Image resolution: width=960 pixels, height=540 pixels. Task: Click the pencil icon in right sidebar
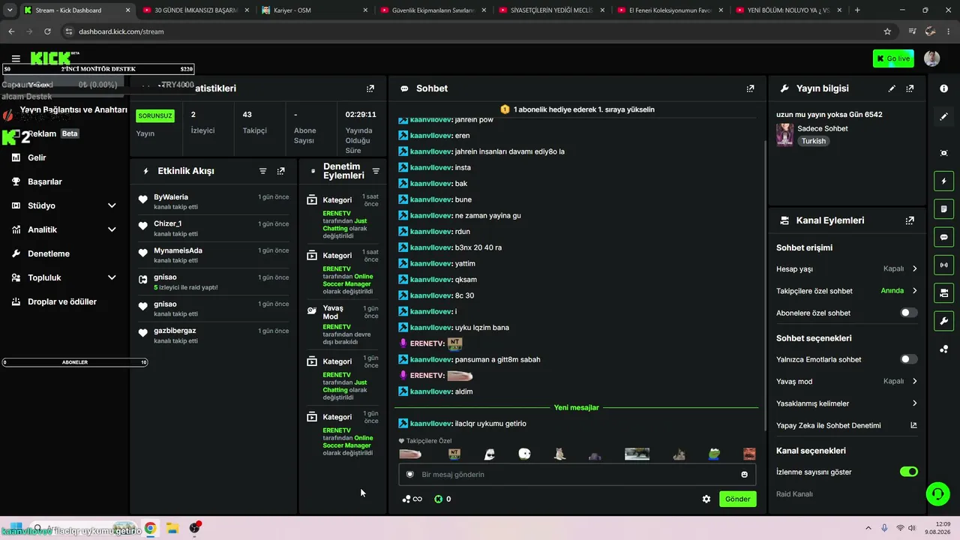click(943, 117)
